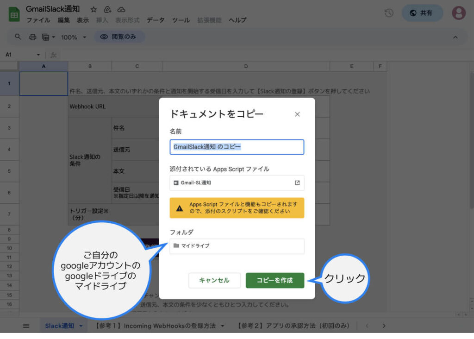Close the ドキュメントをコピー dialog
This screenshot has width=474, height=339.
[x=297, y=114]
